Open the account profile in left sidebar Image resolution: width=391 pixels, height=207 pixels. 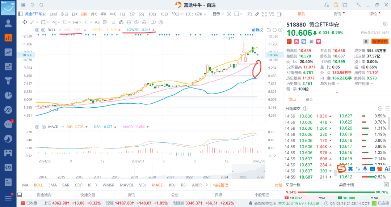[8, 23]
